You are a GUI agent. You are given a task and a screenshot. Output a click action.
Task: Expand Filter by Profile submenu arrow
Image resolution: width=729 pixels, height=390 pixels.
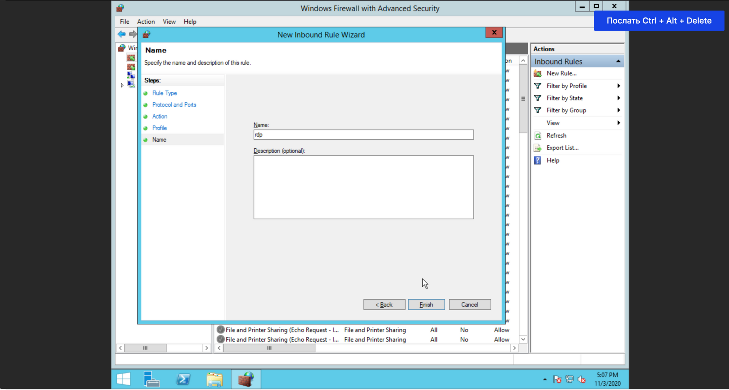click(x=619, y=86)
